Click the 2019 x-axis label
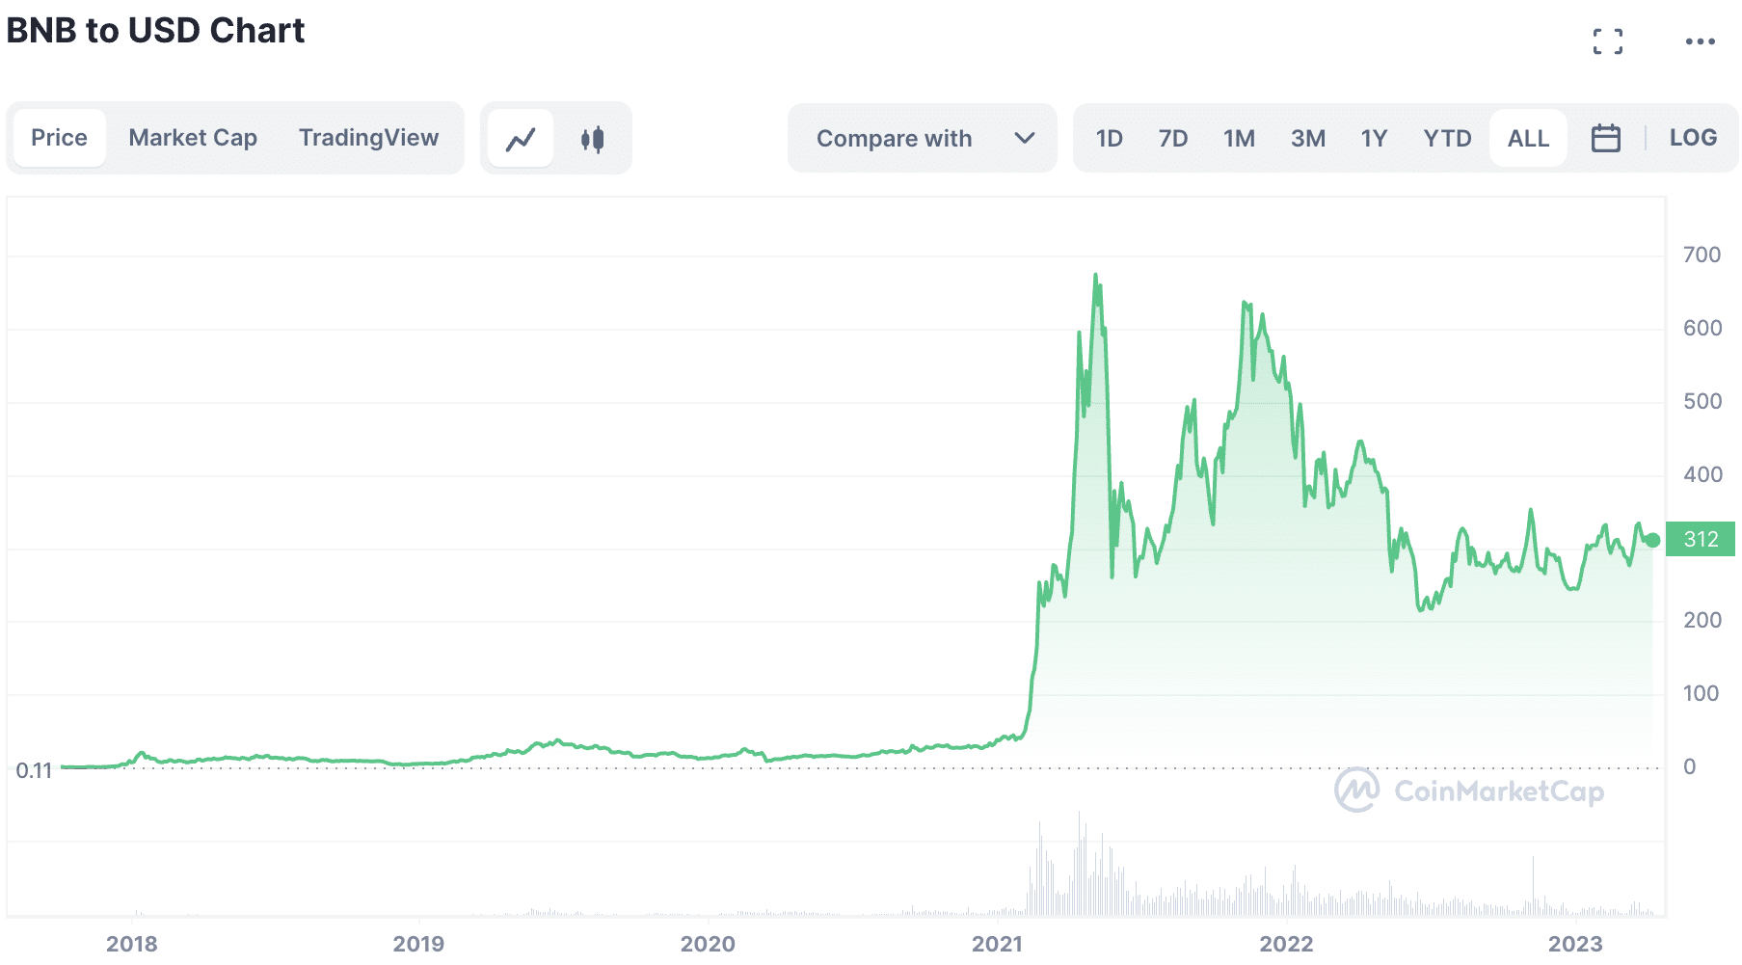 click(418, 944)
